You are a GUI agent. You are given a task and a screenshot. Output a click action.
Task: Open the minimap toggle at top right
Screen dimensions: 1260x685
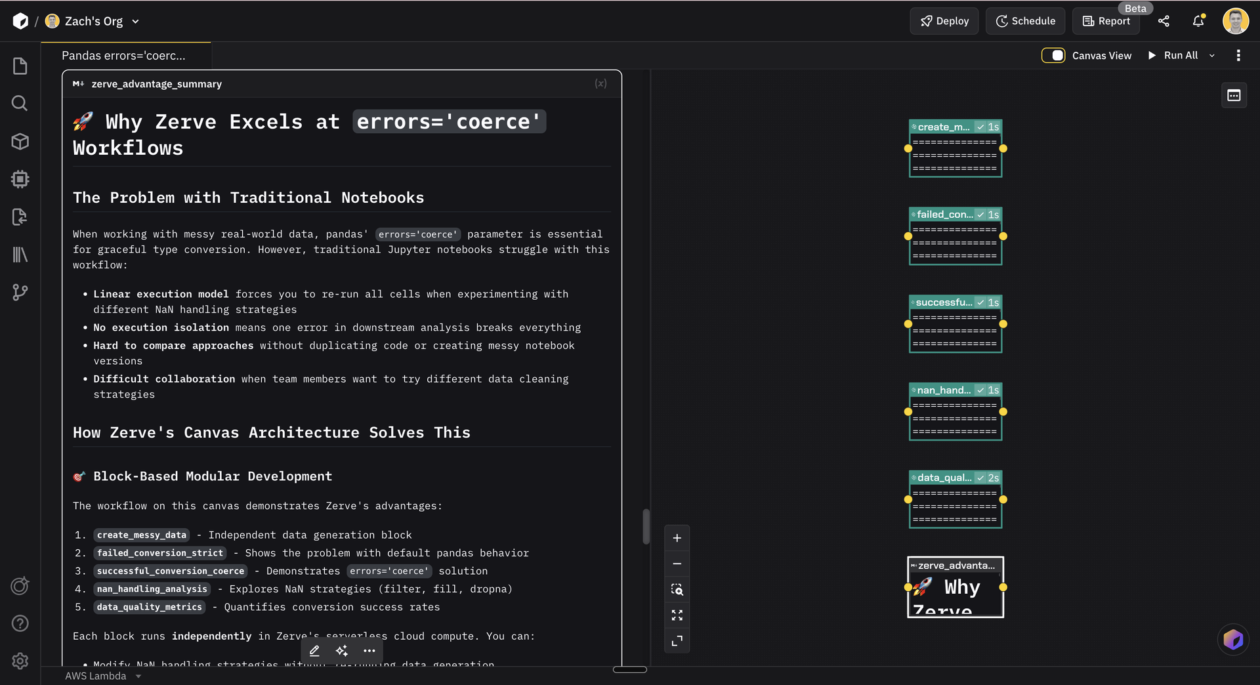click(1234, 95)
